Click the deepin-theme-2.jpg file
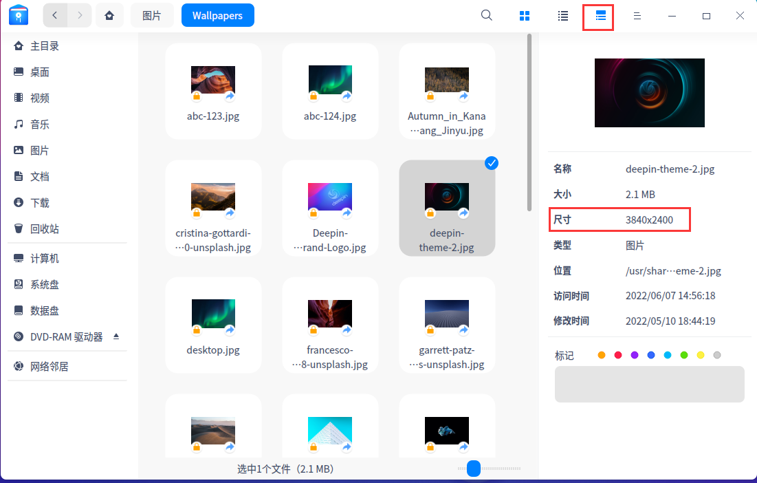757x483 pixels. [x=447, y=208]
